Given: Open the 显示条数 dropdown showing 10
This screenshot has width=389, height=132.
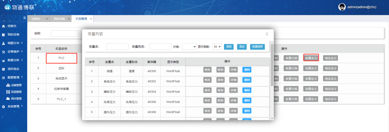Looking at the screenshot, I should [x=217, y=47].
